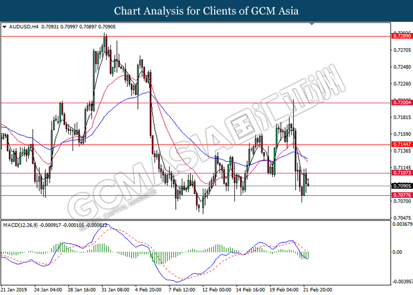Click the 19 Feb 04:00 time label
The image size is (413, 295).
pos(284,290)
